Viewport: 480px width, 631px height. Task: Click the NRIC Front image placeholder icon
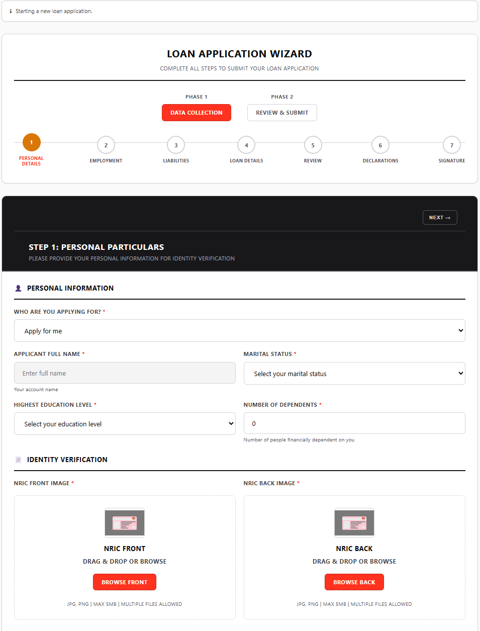(x=124, y=523)
